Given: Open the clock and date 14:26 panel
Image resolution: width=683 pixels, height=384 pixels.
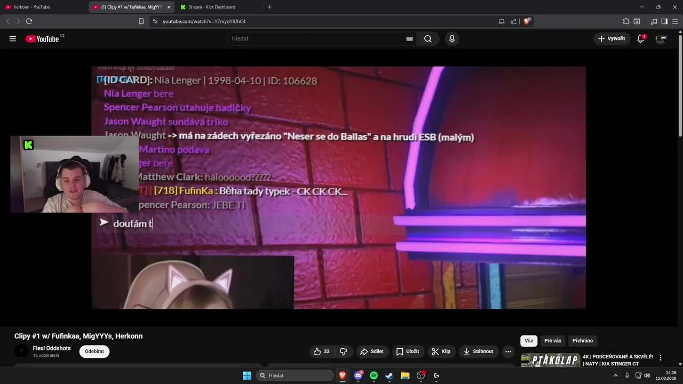Looking at the screenshot, I should (666, 375).
